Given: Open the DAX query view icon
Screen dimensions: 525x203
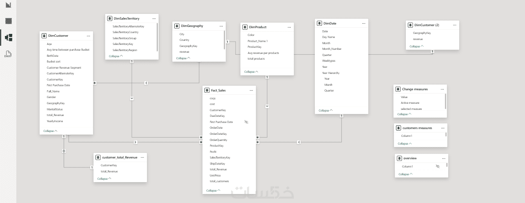Looking at the screenshot, I should (8, 54).
